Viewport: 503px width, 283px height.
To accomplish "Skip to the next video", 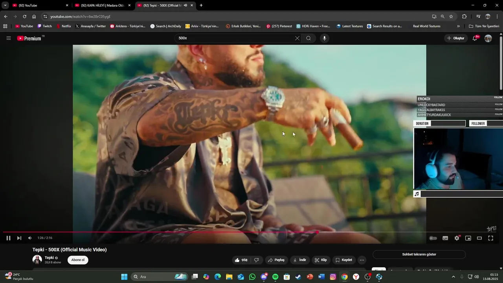I will 19,238.
